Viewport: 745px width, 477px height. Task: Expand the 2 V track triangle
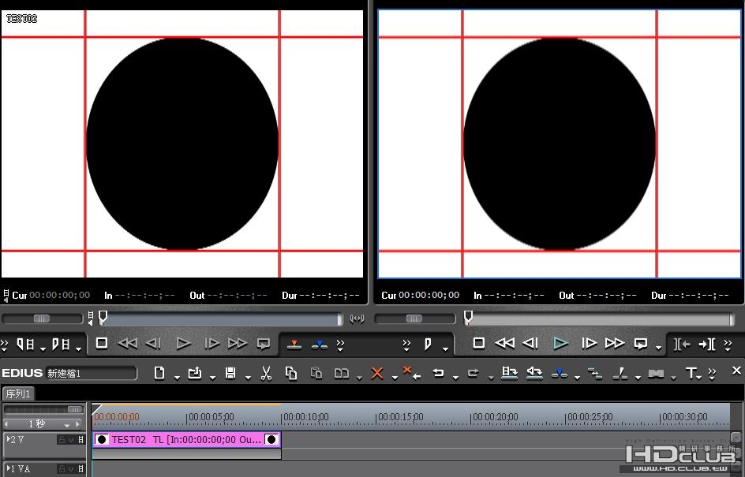[8, 439]
